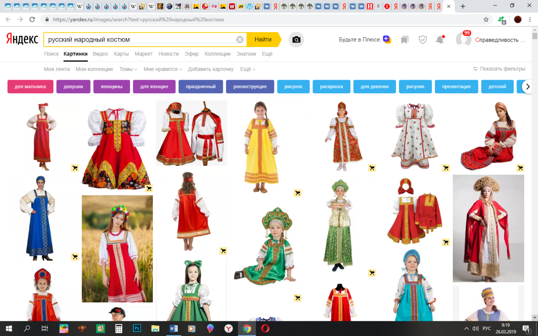Expand the Мне нравится dropdown
The width and height of the screenshot is (538, 336).
(163, 69)
